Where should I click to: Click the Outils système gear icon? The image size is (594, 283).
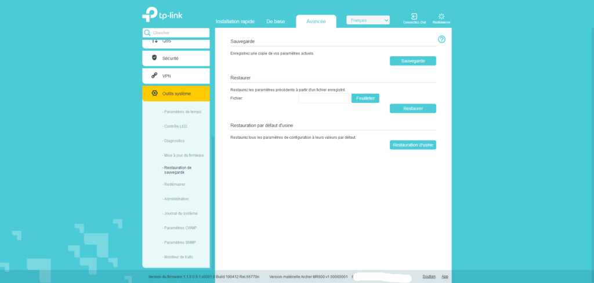point(154,93)
